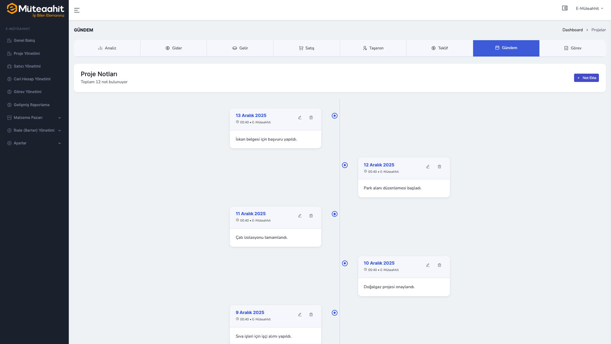Open the E-Müteahhit user account dropdown
Viewport: 611px width, 344px height.
[x=589, y=9]
